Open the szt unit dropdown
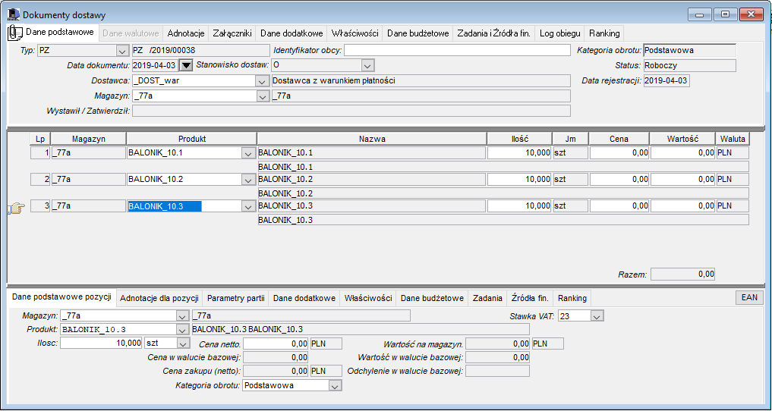The image size is (772, 411). (x=183, y=344)
